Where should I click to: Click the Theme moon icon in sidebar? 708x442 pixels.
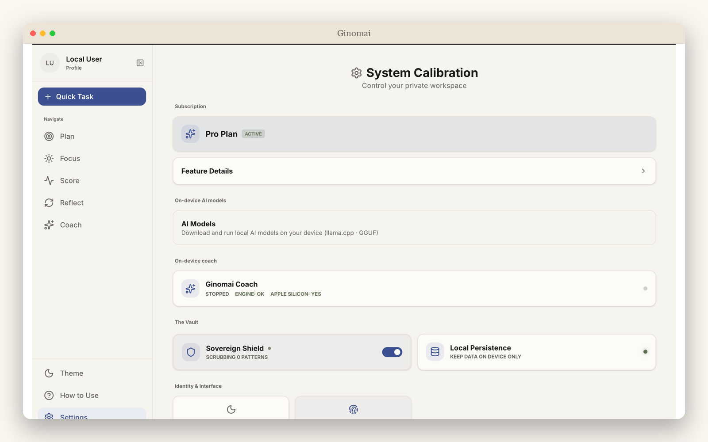49,373
